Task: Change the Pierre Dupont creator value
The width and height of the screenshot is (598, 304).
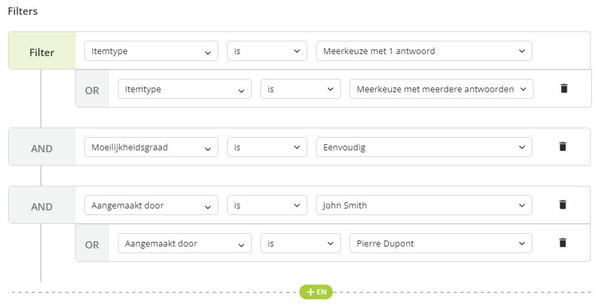Action: (x=441, y=243)
